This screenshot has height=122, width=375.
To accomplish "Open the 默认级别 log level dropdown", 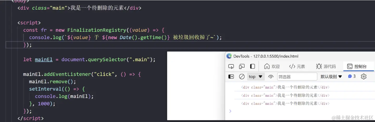I will click(x=331, y=76).
